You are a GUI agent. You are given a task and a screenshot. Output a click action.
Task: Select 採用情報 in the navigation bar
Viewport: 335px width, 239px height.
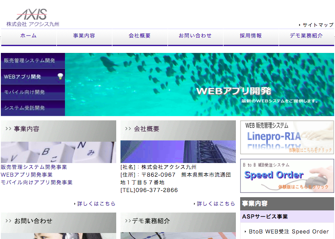click(x=250, y=36)
